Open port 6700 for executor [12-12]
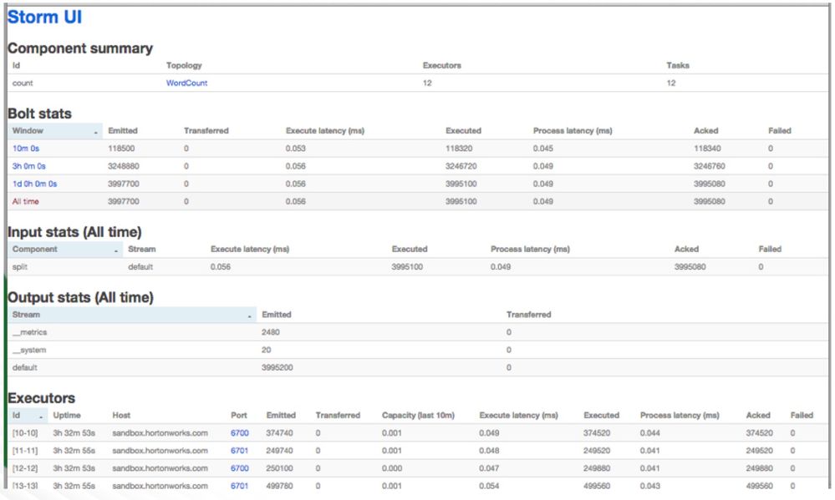Image resolution: width=835 pixels, height=500 pixels. pos(239,468)
